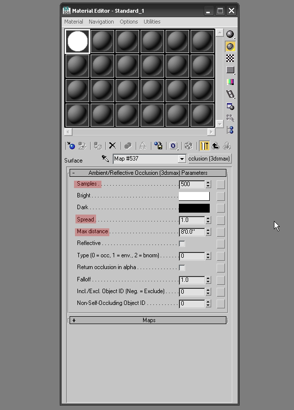Open the Utilities menu

(x=152, y=22)
